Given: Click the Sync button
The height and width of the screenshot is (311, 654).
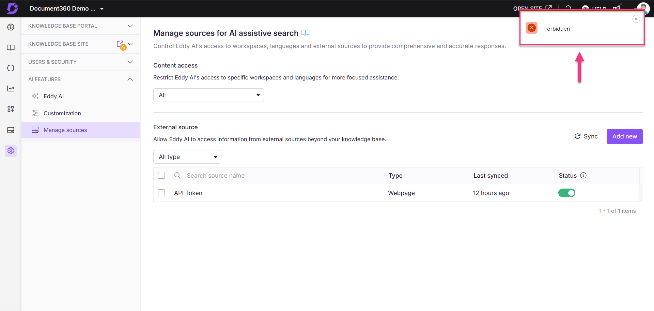Looking at the screenshot, I should (x=586, y=136).
